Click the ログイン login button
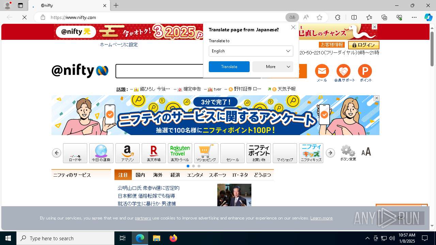This screenshot has height=245, width=436. coord(363,45)
